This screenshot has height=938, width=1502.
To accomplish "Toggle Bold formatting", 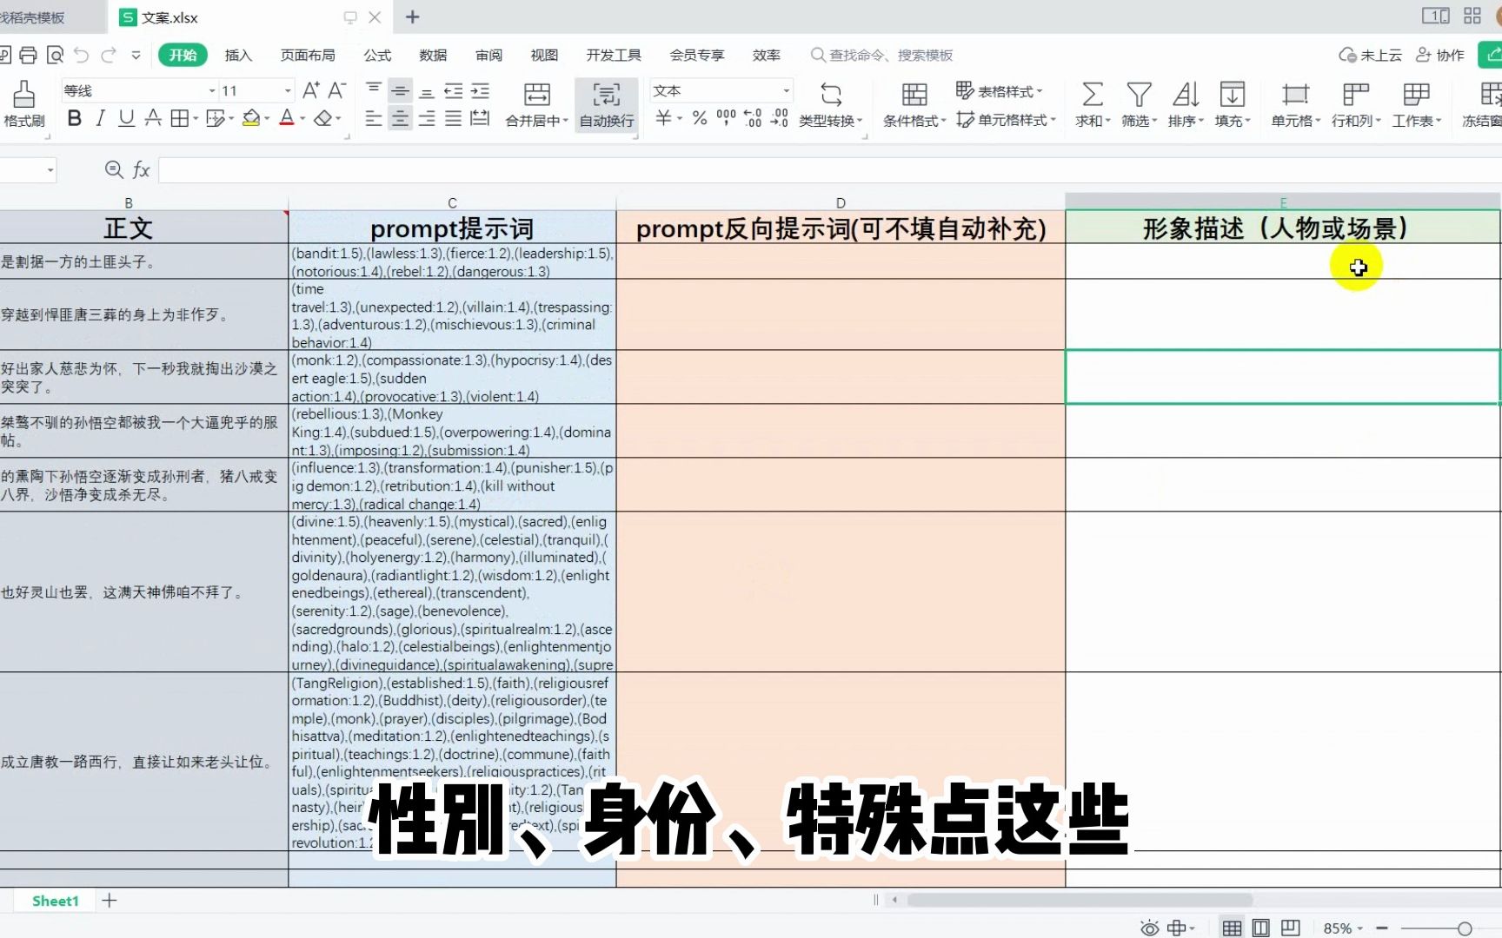I will coord(75,118).
